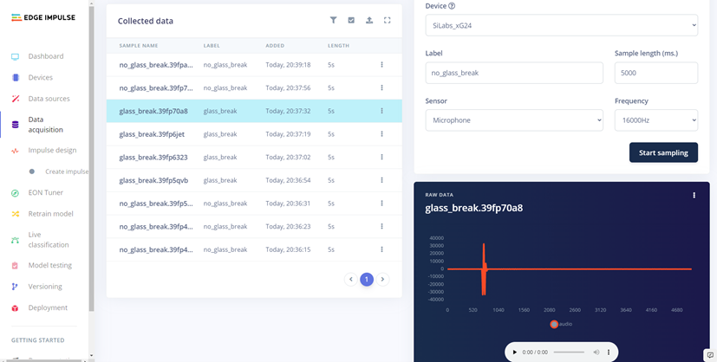Open the raw data panel three-dot menu
Screen dimensions: 717x362
pos(694,196)
